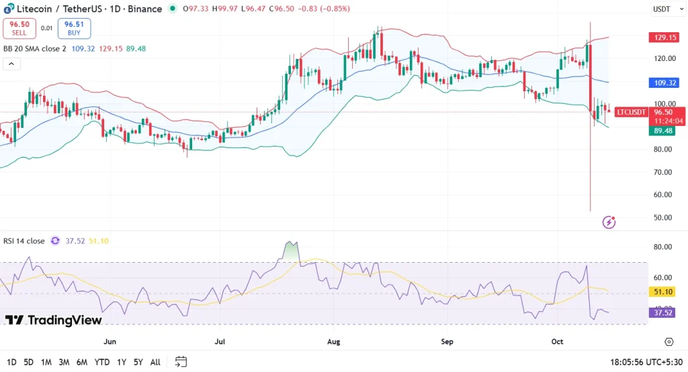Screen dimensions: 688x372
Task: Click the purple lightning bolt event icon
Action: (609, 222)
